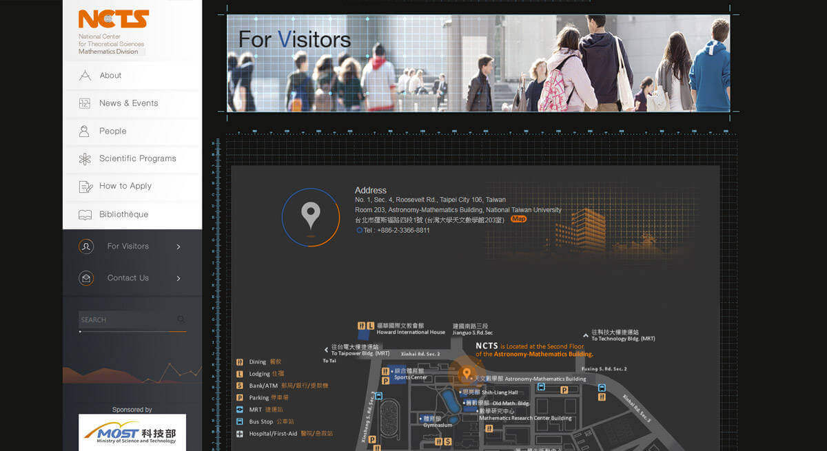Click the orange Map button

pos(518,219)
